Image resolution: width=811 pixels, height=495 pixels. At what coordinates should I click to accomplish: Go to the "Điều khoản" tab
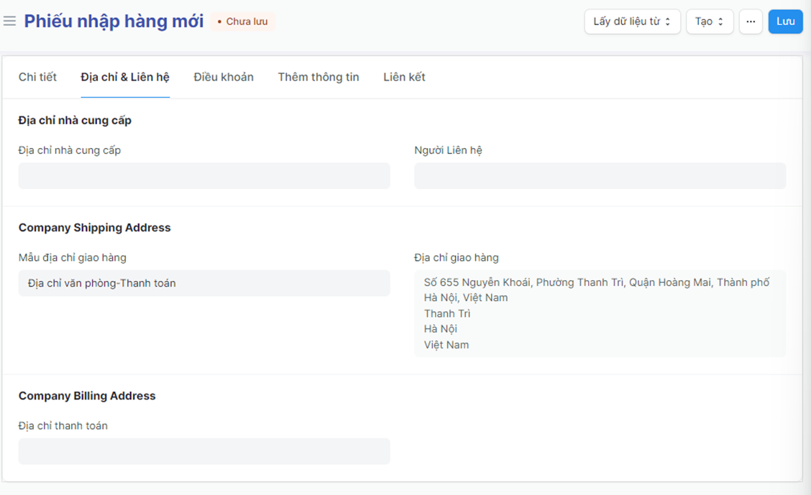[x=224, y=77]
